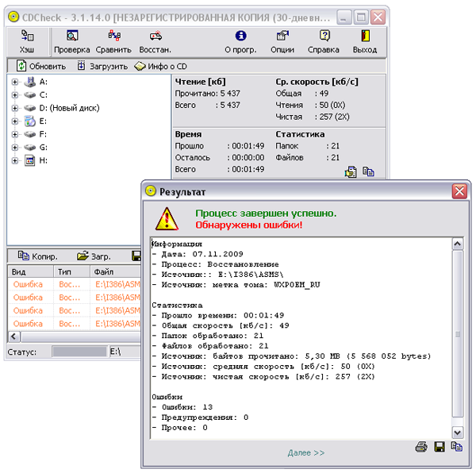Image resolution: width=476 pixels, height=473 pixels.
Task: Expand drive G: node
Action: click(14, 148)
